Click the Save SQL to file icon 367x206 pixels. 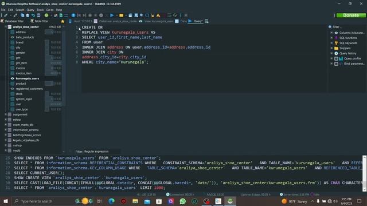click(x=130, y=15)
